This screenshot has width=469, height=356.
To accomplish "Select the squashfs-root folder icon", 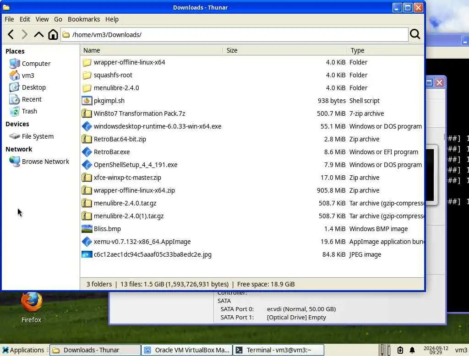I will pyautogui.click(x=87, y=75).
